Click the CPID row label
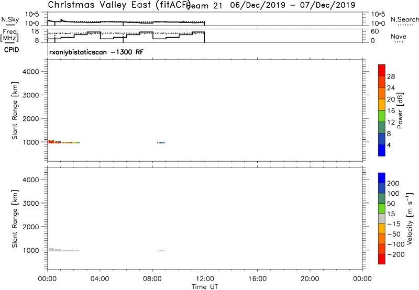This screenshot has width=419, height=290. [x=12, y=50]
